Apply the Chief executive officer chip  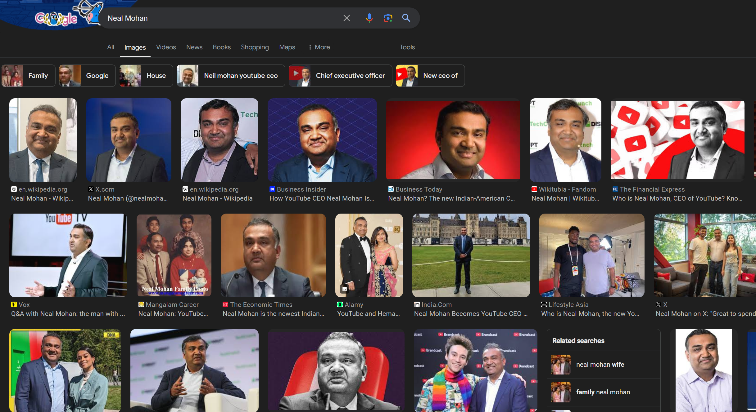(341, 76)
